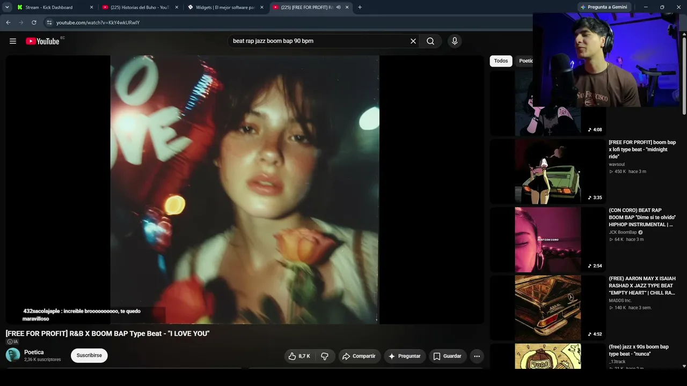Start voice search with the microphone
Screen dimensions: 687x386
(455, 41)
